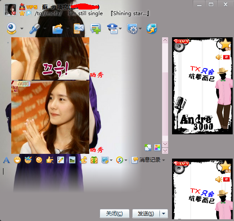This screenshot has width=234, height=221.
Task: Click speaker icon on upper QQ show
Action: (x=219, y=57)
